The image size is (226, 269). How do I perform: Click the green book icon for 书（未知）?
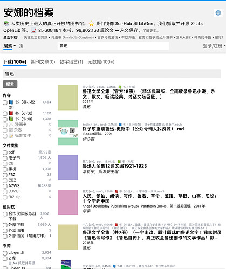11,119
